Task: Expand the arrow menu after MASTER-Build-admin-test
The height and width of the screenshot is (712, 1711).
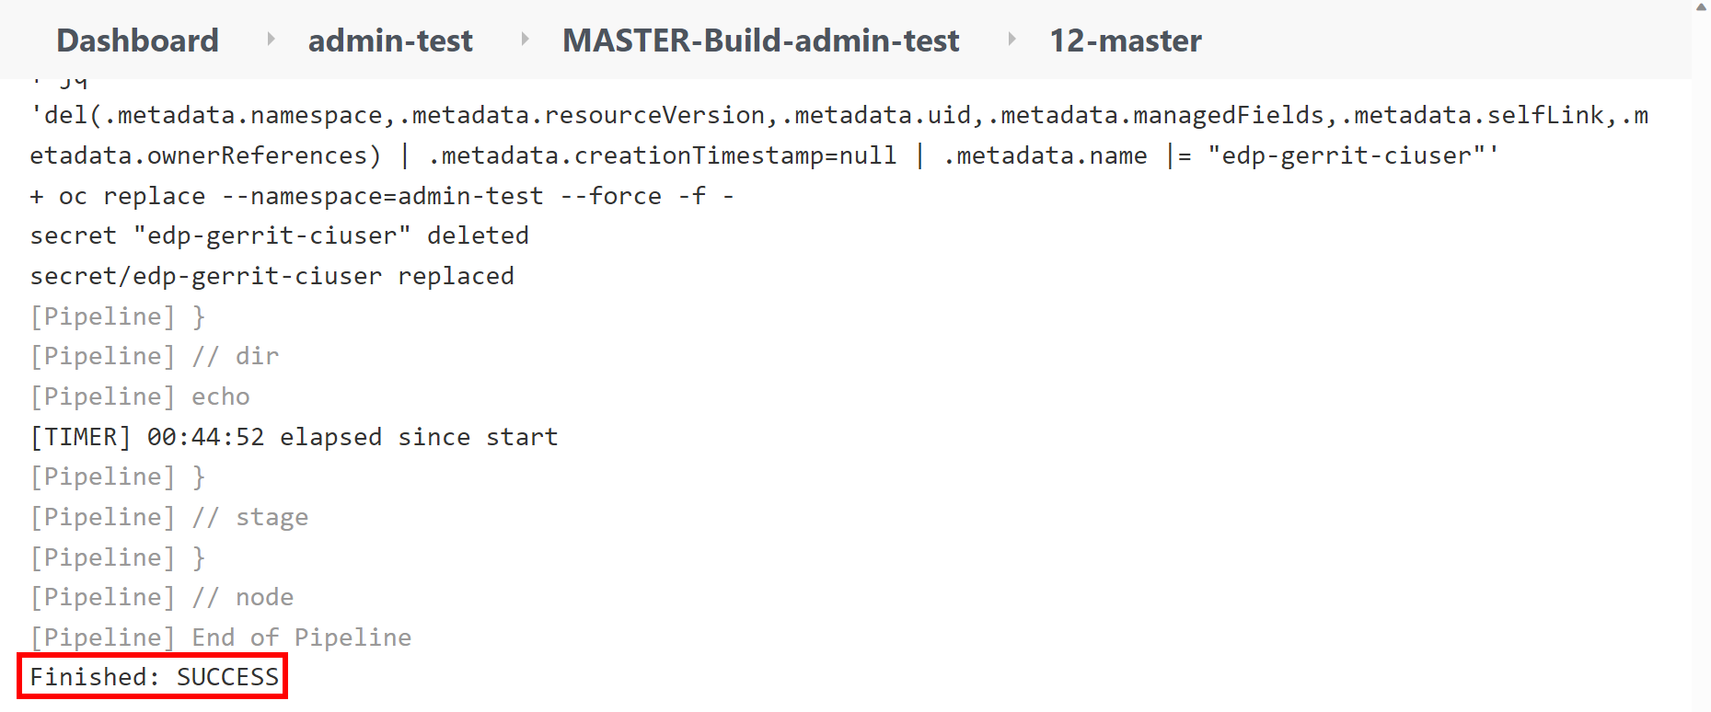Action: point(1012,39)
